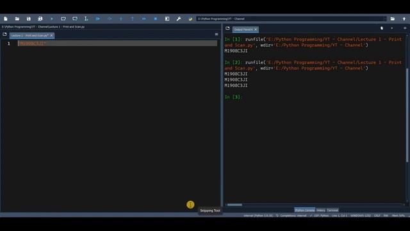
Task: Click Completions: internal status entry
Action: (291, 216)
